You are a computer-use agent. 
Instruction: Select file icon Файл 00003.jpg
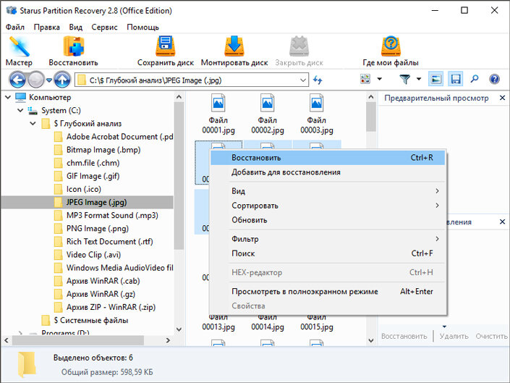[316, 103]
